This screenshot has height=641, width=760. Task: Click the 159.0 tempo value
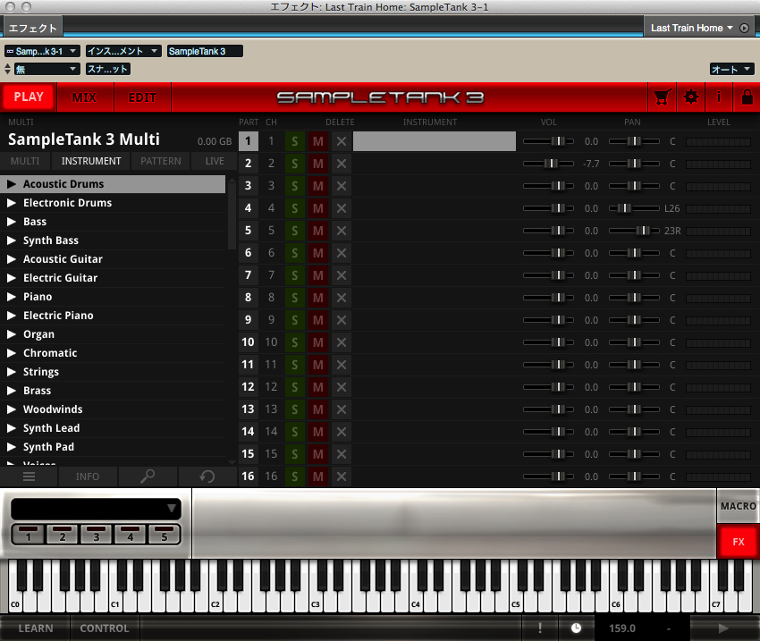coord(622,628)
